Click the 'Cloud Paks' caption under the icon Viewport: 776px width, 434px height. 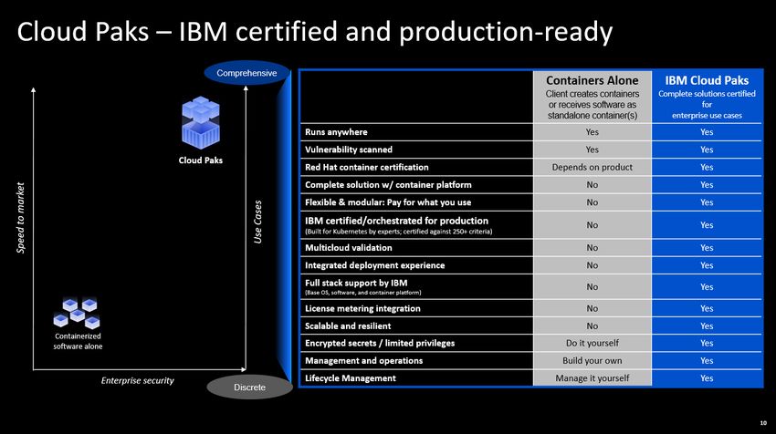pos(201,160)
